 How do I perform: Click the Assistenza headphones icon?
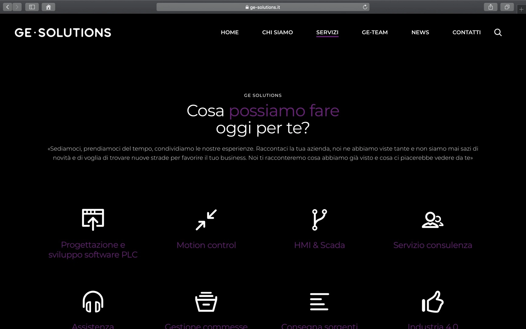pos(93,302)
